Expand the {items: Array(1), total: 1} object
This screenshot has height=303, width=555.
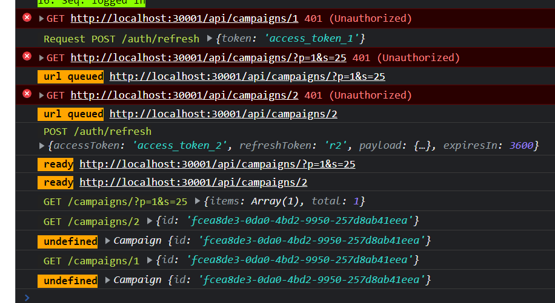point(198,201)
